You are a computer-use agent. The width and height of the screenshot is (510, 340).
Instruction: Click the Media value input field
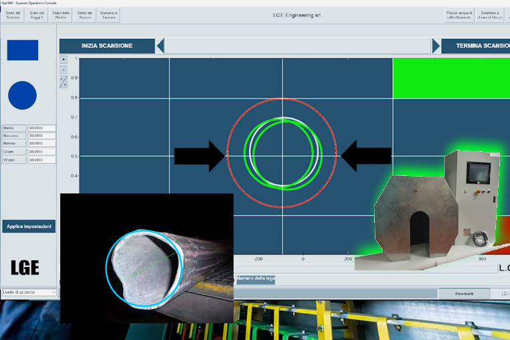pyautogui.click(x=41, y=128)
